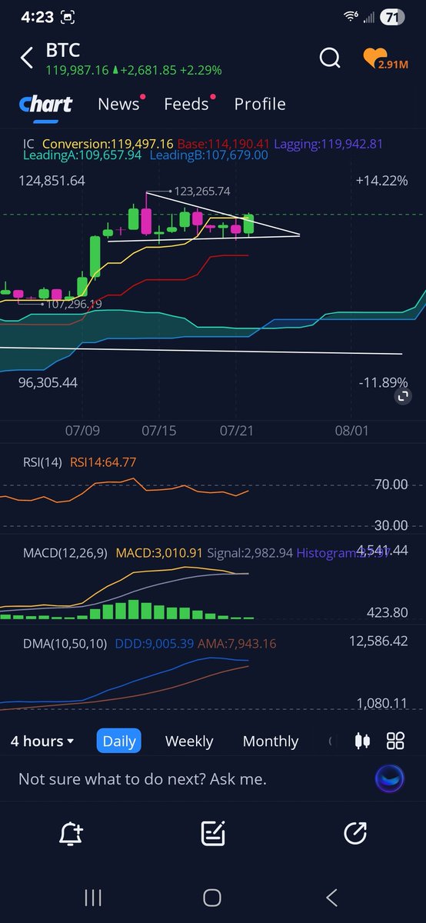This screenshot has width=426, height=923.
Task: Open the 4 hours interval dropdown
Action: click(42, 741)
